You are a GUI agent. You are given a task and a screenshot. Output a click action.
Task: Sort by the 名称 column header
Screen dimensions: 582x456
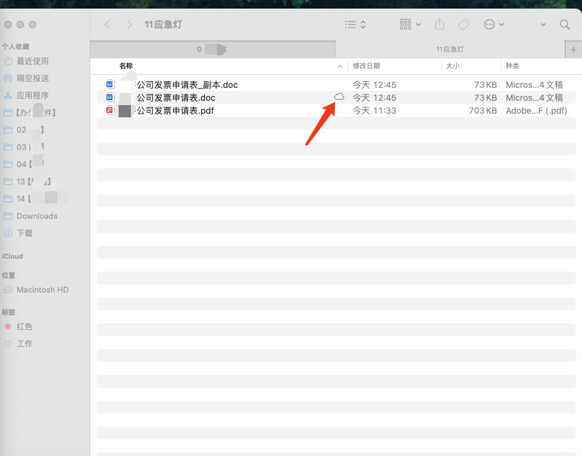pos(126,66)
